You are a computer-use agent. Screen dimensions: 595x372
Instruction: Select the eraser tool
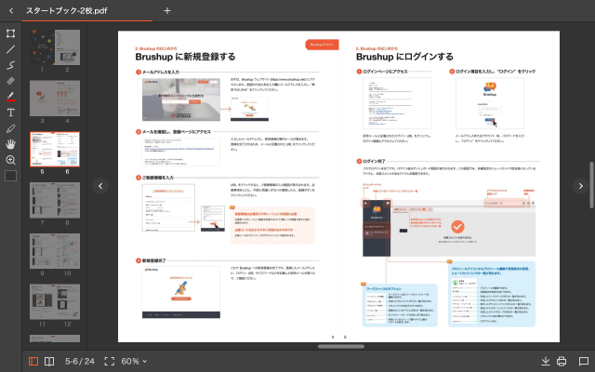pyautogui.click(x=10, y=81)
